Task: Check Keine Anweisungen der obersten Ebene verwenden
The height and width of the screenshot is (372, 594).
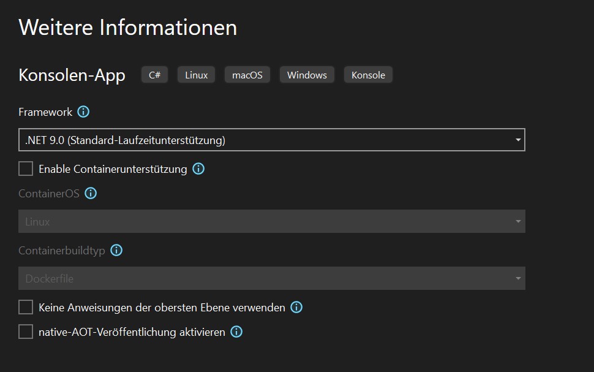Action: coord(26,307)
